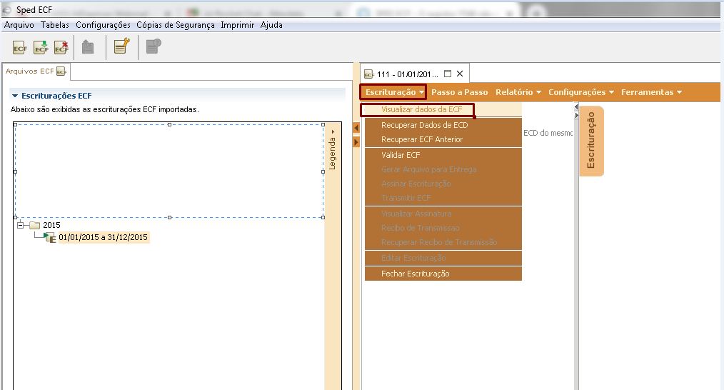The height and width of the screenshot is (390, 724).
Task: Click Visualizar Assinatura menu entry
Action: click(x=443, y=214)
